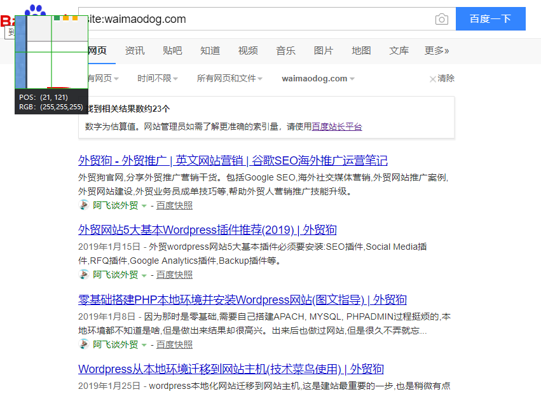Switch to the 知道 tab

coord(210,51)
